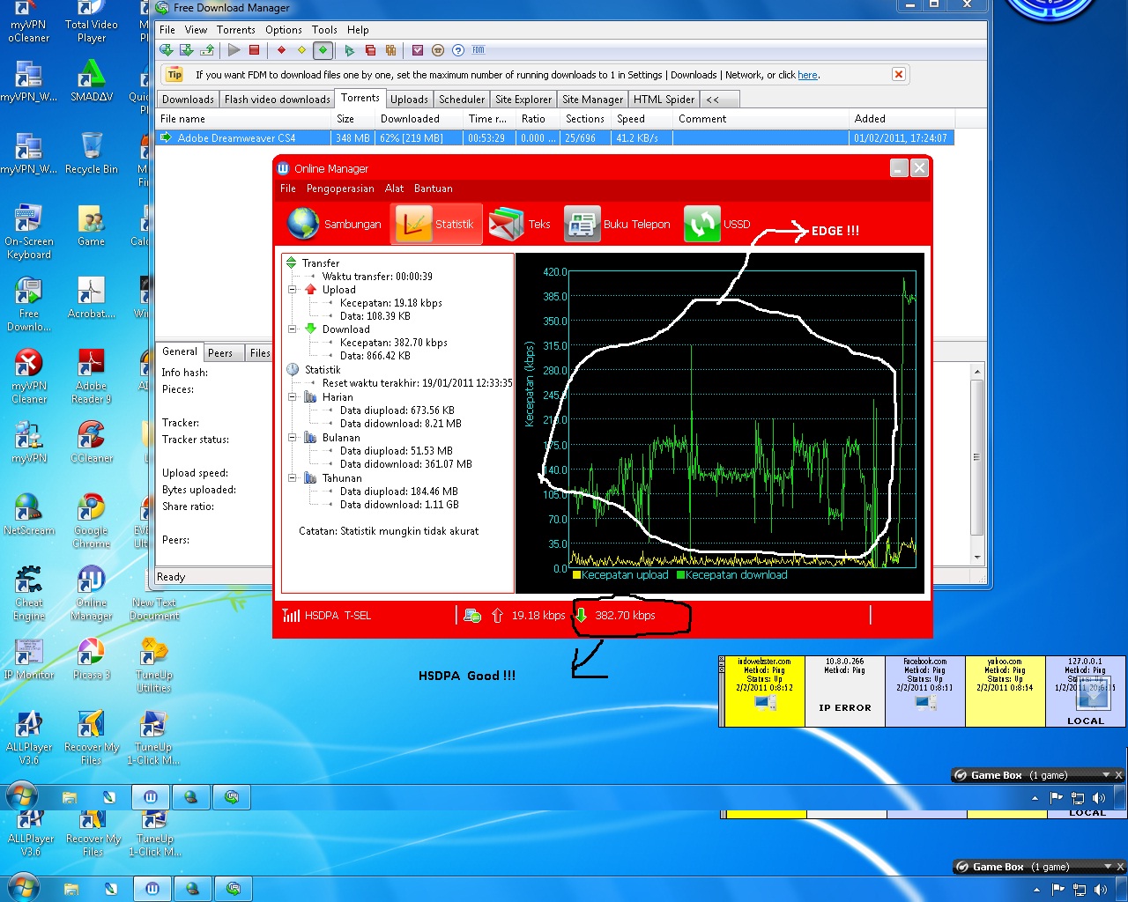Click 'Data didownload: 361.07 MB' tree row
The width and height of the screenshot is (1128, 902).
405,463
